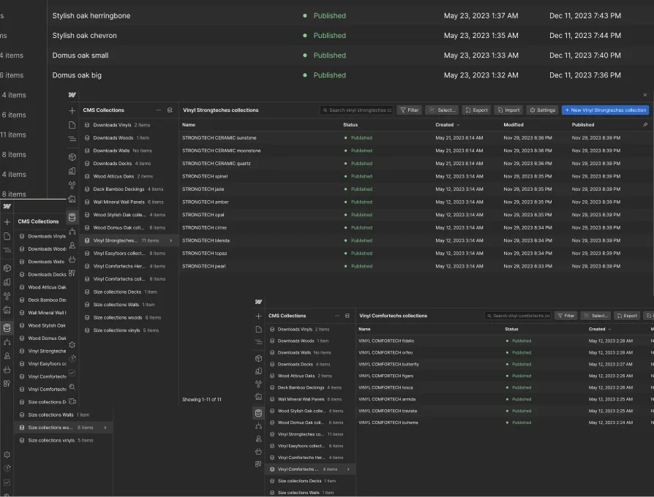Select CMS database icon in bottom-left panel sidebar
Image resolution: width=654 pixels, height=497 pixels.
click(7, 328)
